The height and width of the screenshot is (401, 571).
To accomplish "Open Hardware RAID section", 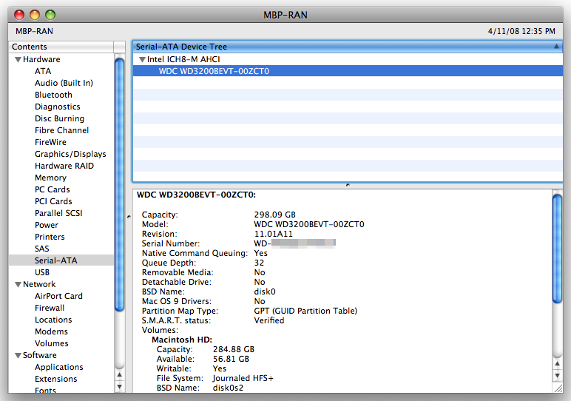I will pos(64,166).
